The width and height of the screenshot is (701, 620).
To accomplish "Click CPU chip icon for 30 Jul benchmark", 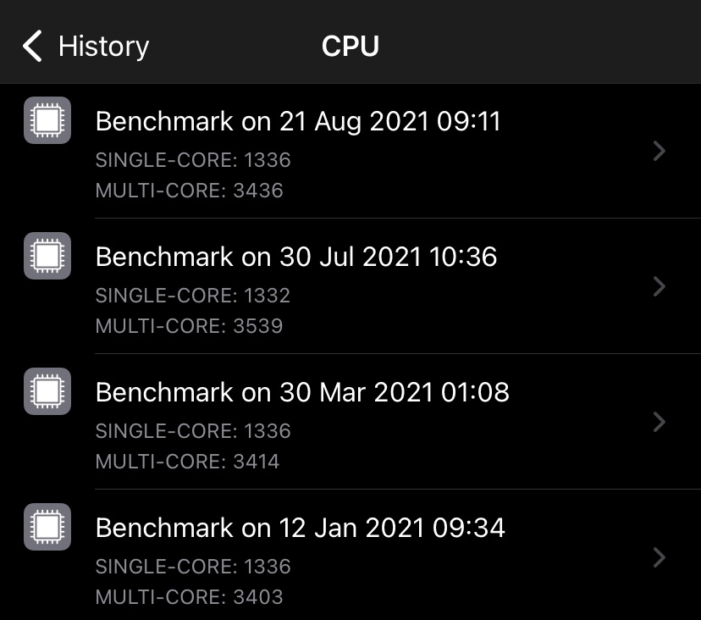I will pyautogui.click(x=47, y=256).
